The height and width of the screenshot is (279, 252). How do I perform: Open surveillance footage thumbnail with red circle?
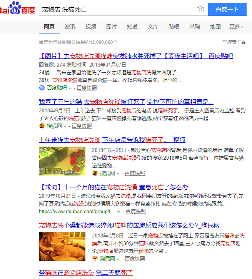coord(62,161)
